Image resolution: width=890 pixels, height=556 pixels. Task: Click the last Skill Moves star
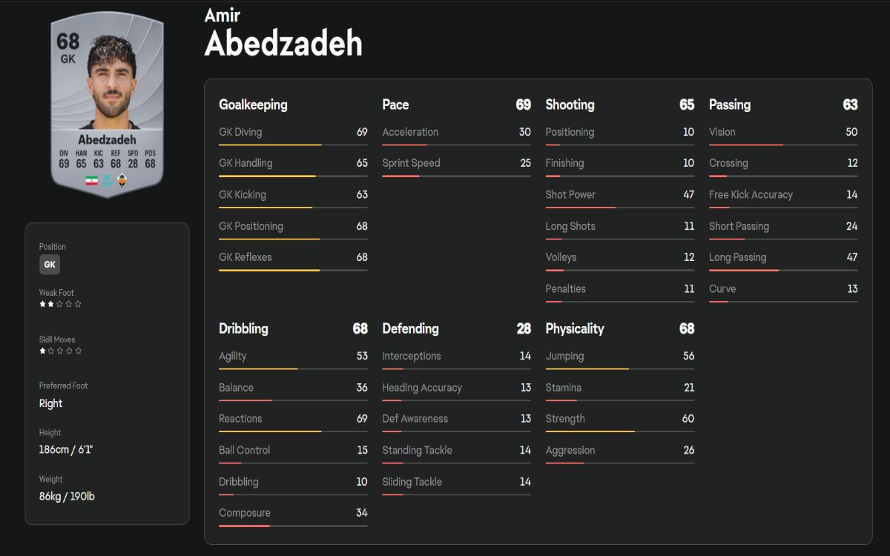coord(79,351)
